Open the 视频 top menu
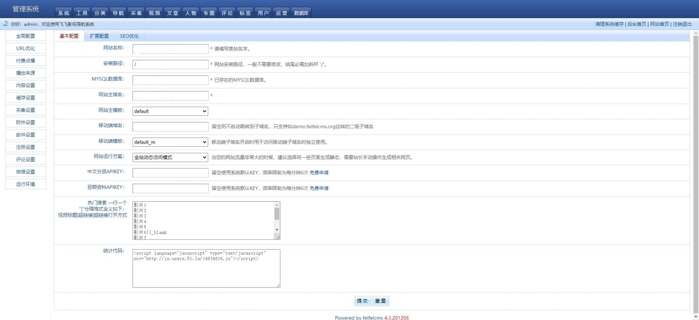699x320 pixels. click(x=155, y=13)
